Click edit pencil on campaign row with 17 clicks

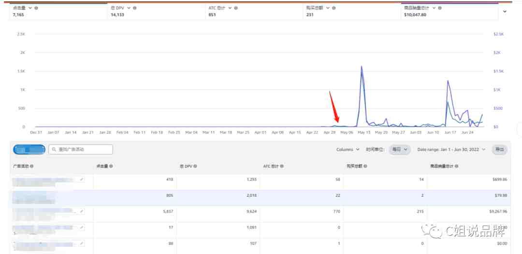click(82, 227)
